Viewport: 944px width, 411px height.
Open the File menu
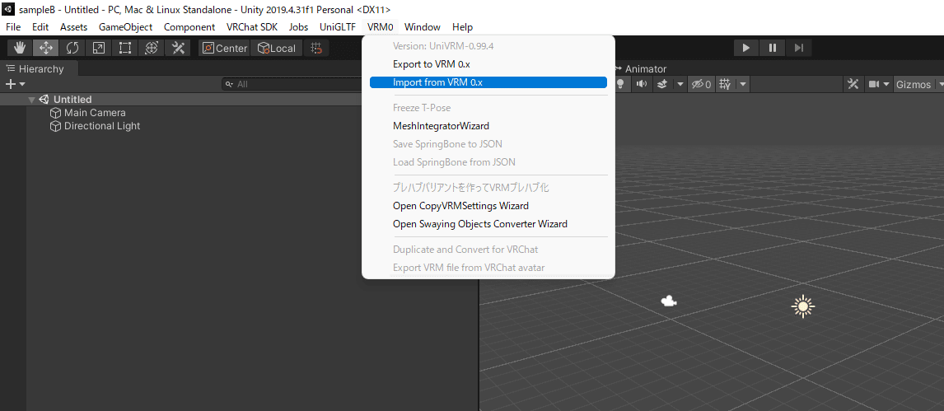(13, 27)
